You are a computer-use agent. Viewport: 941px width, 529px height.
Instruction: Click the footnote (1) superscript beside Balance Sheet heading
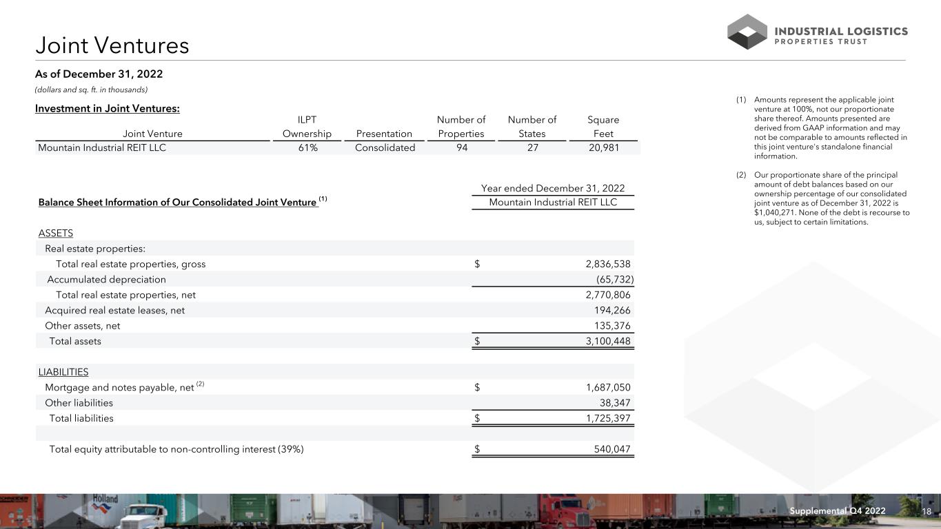323,200
